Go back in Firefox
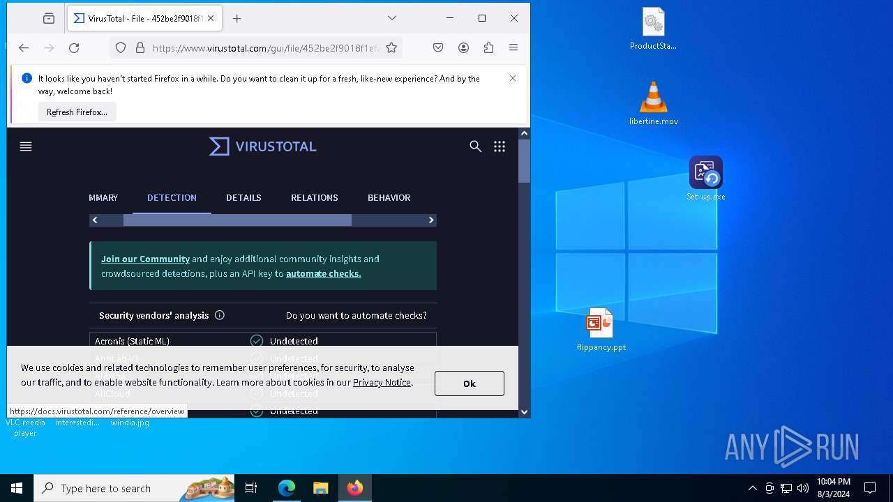Screen dimensions: 893x502 pyautogui.click(x=24, y=47)
